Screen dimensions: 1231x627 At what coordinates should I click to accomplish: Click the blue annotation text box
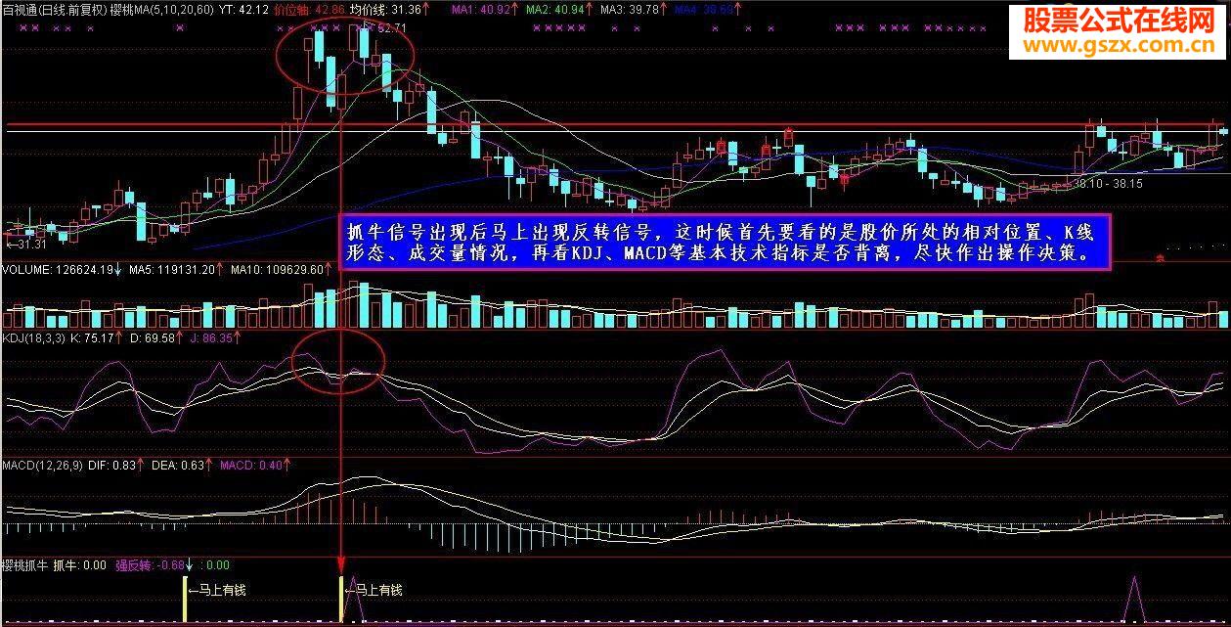pyautogui.click(x=726, y=243)
